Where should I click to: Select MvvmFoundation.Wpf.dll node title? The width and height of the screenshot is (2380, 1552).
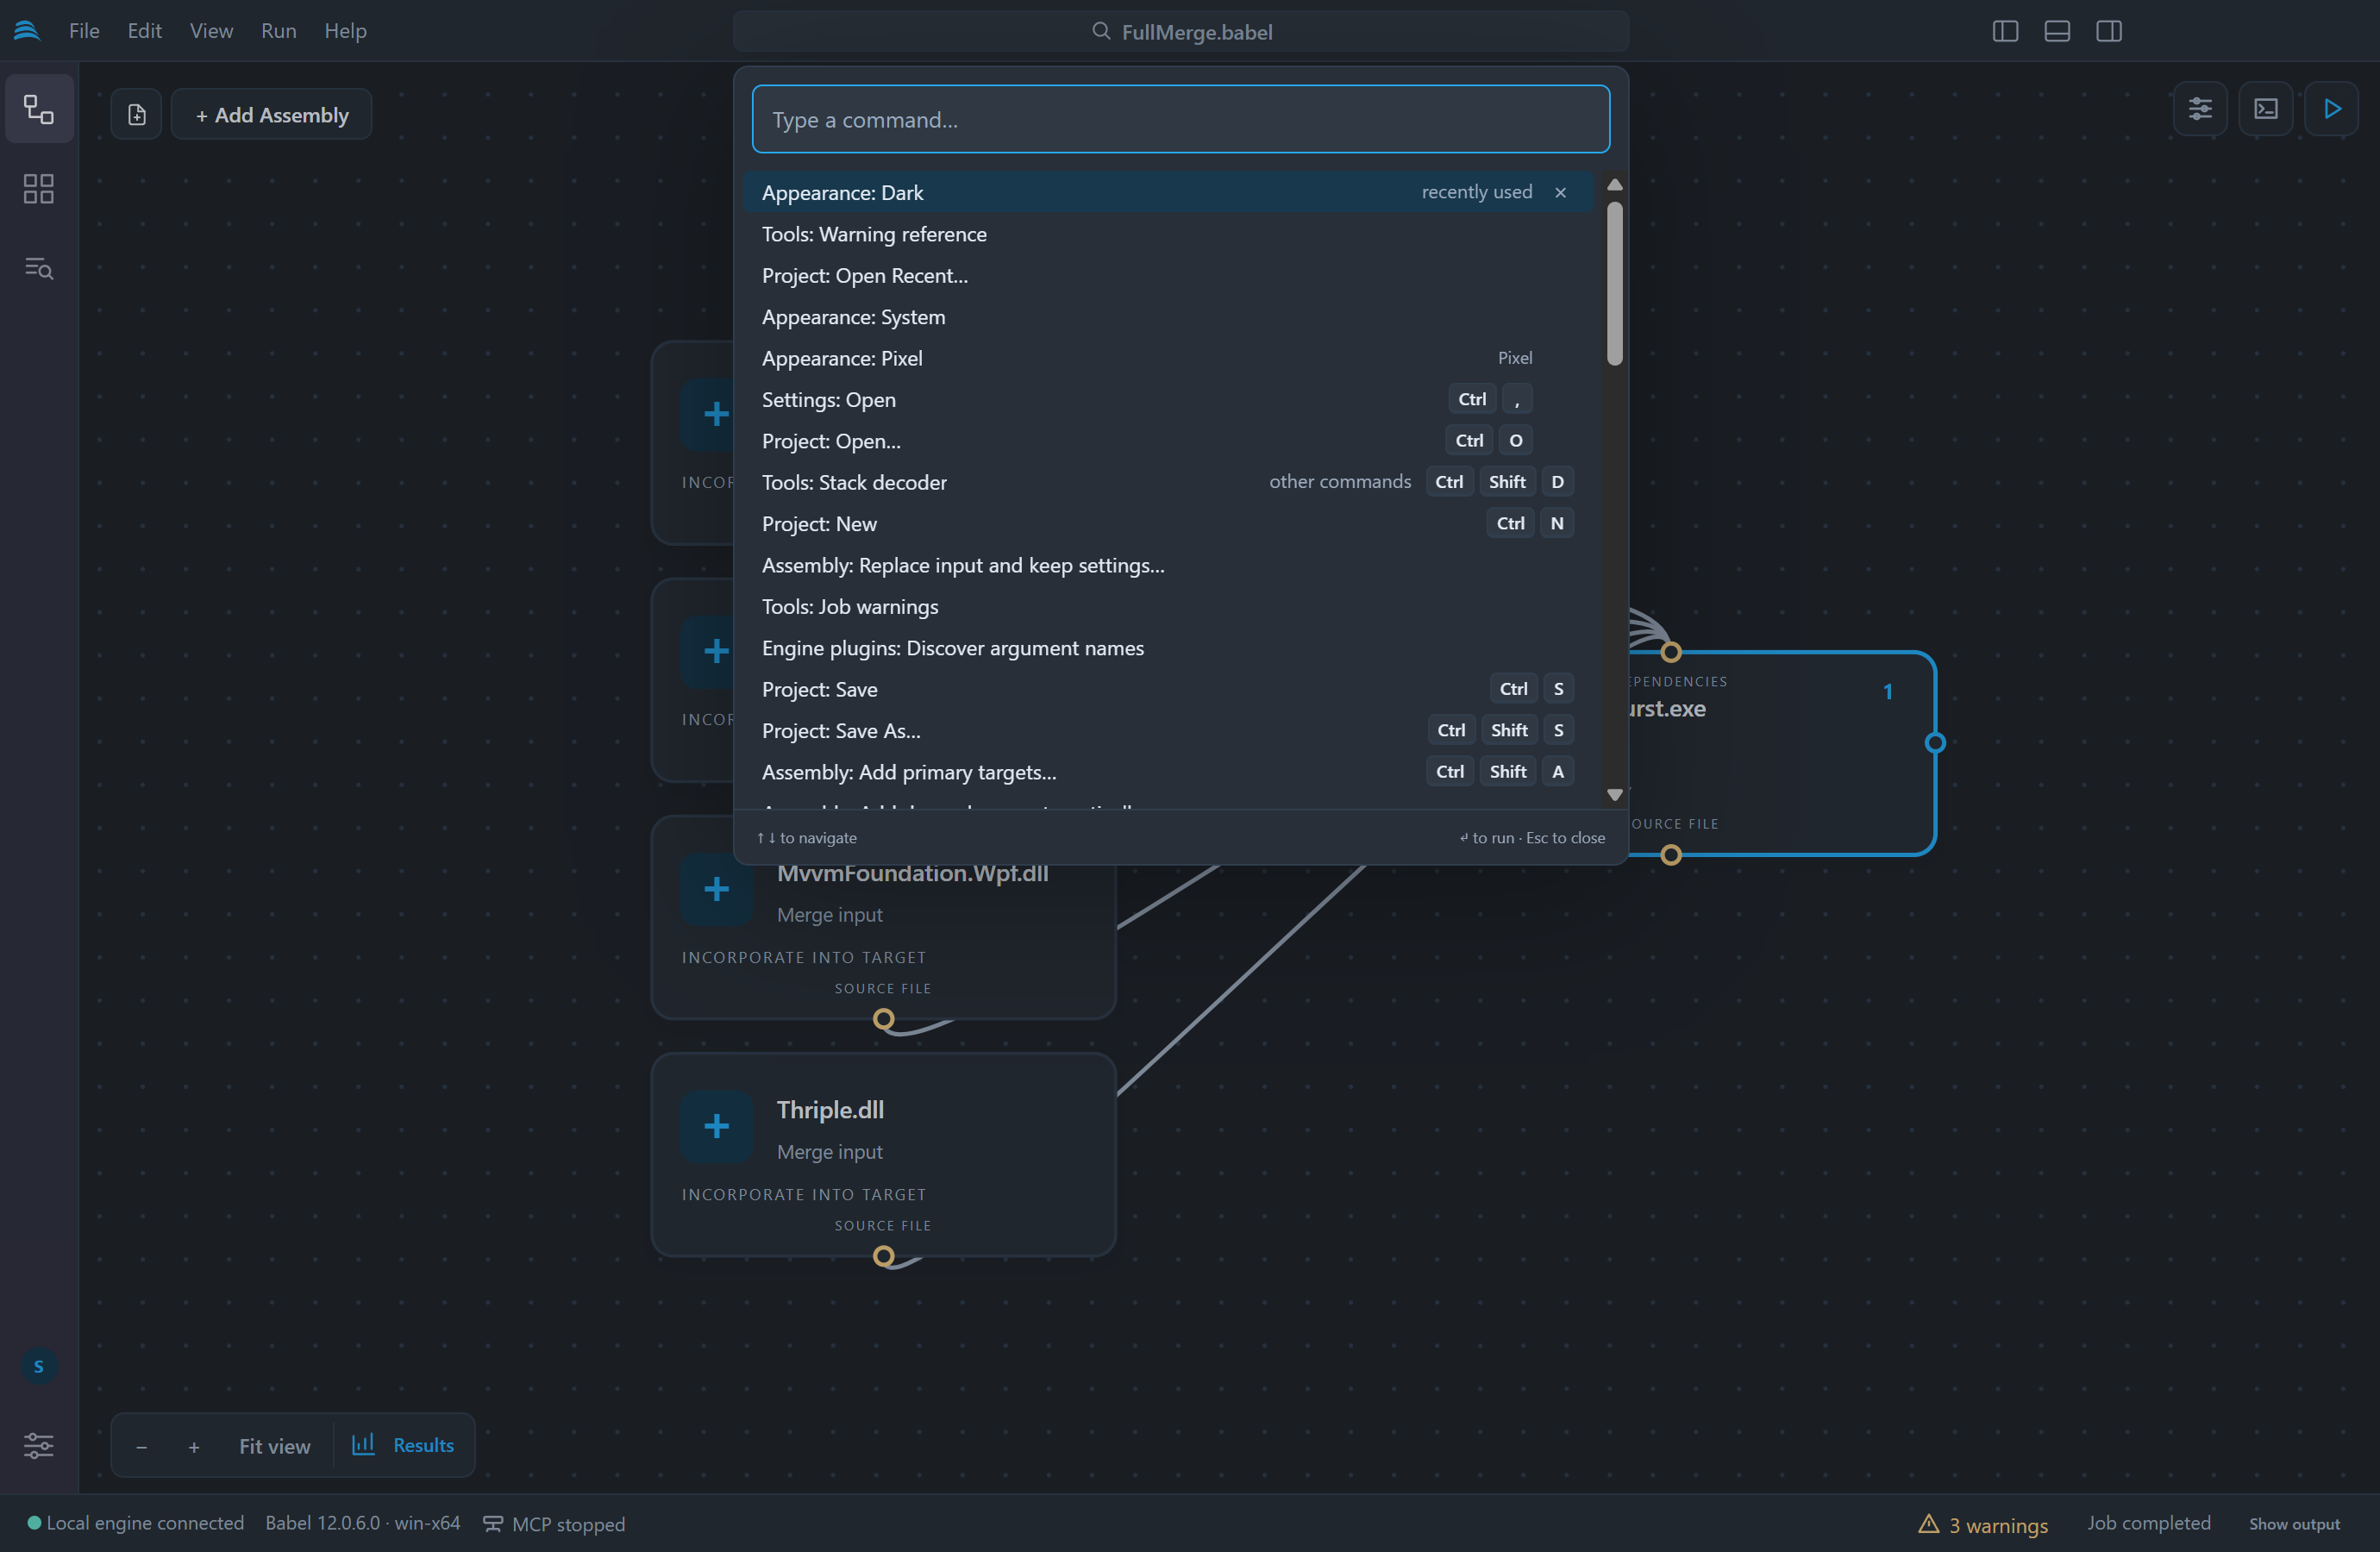click(912, 873)
